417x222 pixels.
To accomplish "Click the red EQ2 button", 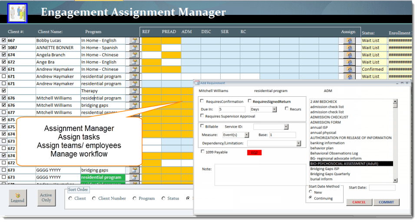I will (x=254, y=153).
